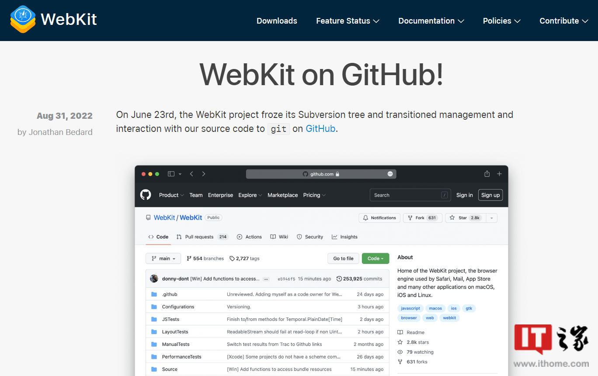The height and width of the screenshot is (376, 598).
Task: Follow the GitHub hyperlink in the article
Action: [x=320, y=128]
